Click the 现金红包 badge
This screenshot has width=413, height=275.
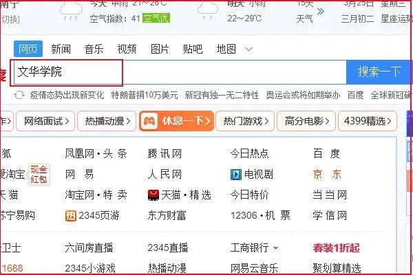39,175
